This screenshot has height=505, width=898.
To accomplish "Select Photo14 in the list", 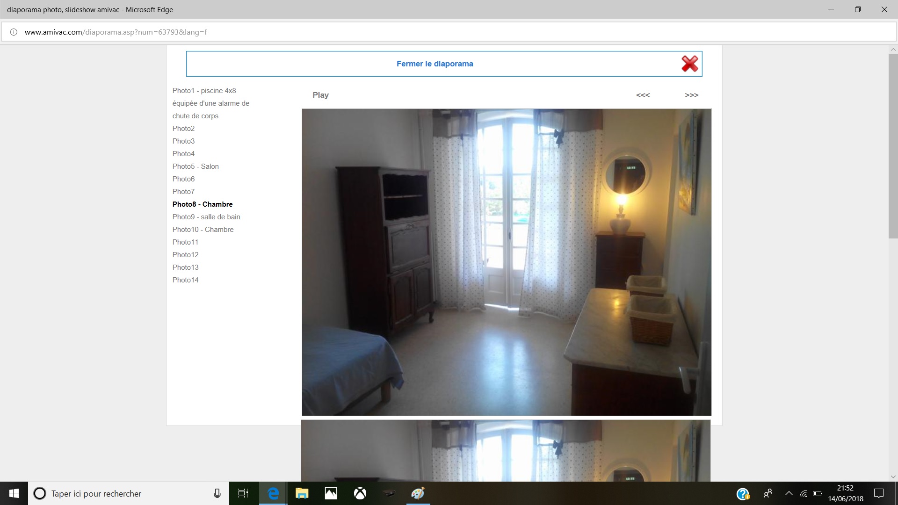I will 185,280.
